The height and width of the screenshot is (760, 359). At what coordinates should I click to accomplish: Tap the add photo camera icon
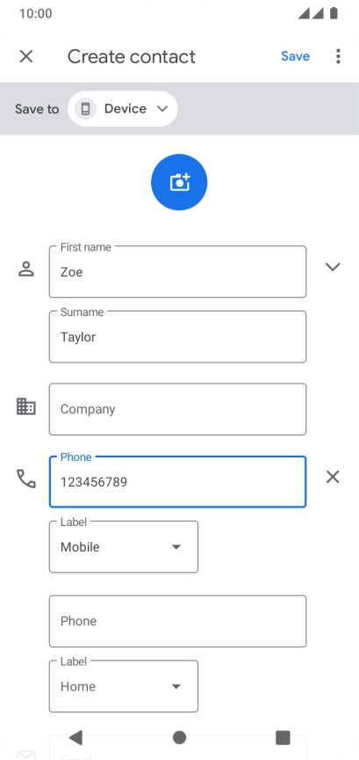point(179,182)
